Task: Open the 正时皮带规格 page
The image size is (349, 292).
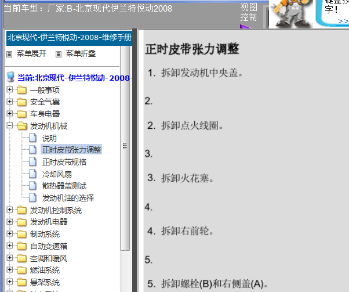Action: point(64,162)
